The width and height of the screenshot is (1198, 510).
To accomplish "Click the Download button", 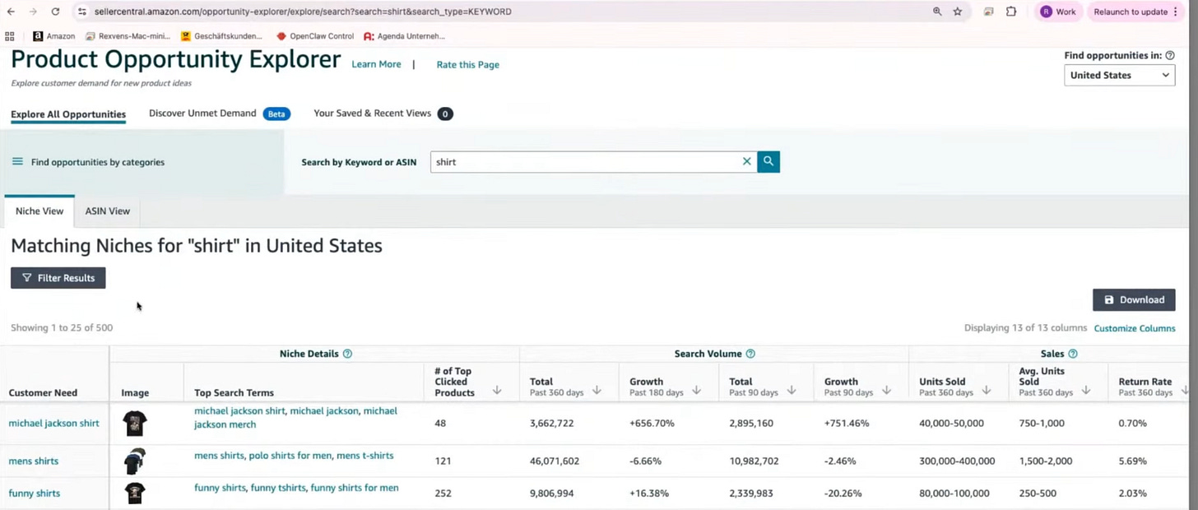I will coord(1134,299).
